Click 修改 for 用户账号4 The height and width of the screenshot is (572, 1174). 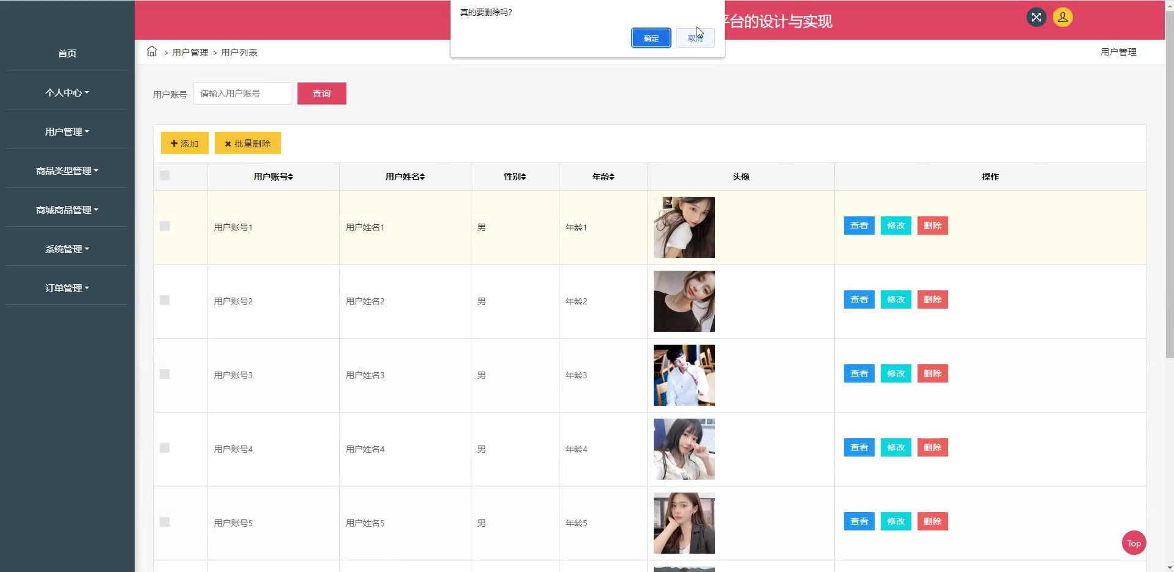pyautogui.click(x=896, y=447)
